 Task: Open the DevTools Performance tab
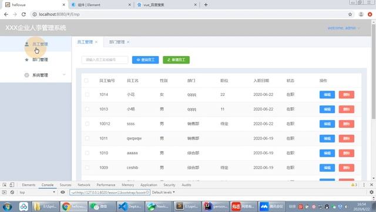pos(106,185)
